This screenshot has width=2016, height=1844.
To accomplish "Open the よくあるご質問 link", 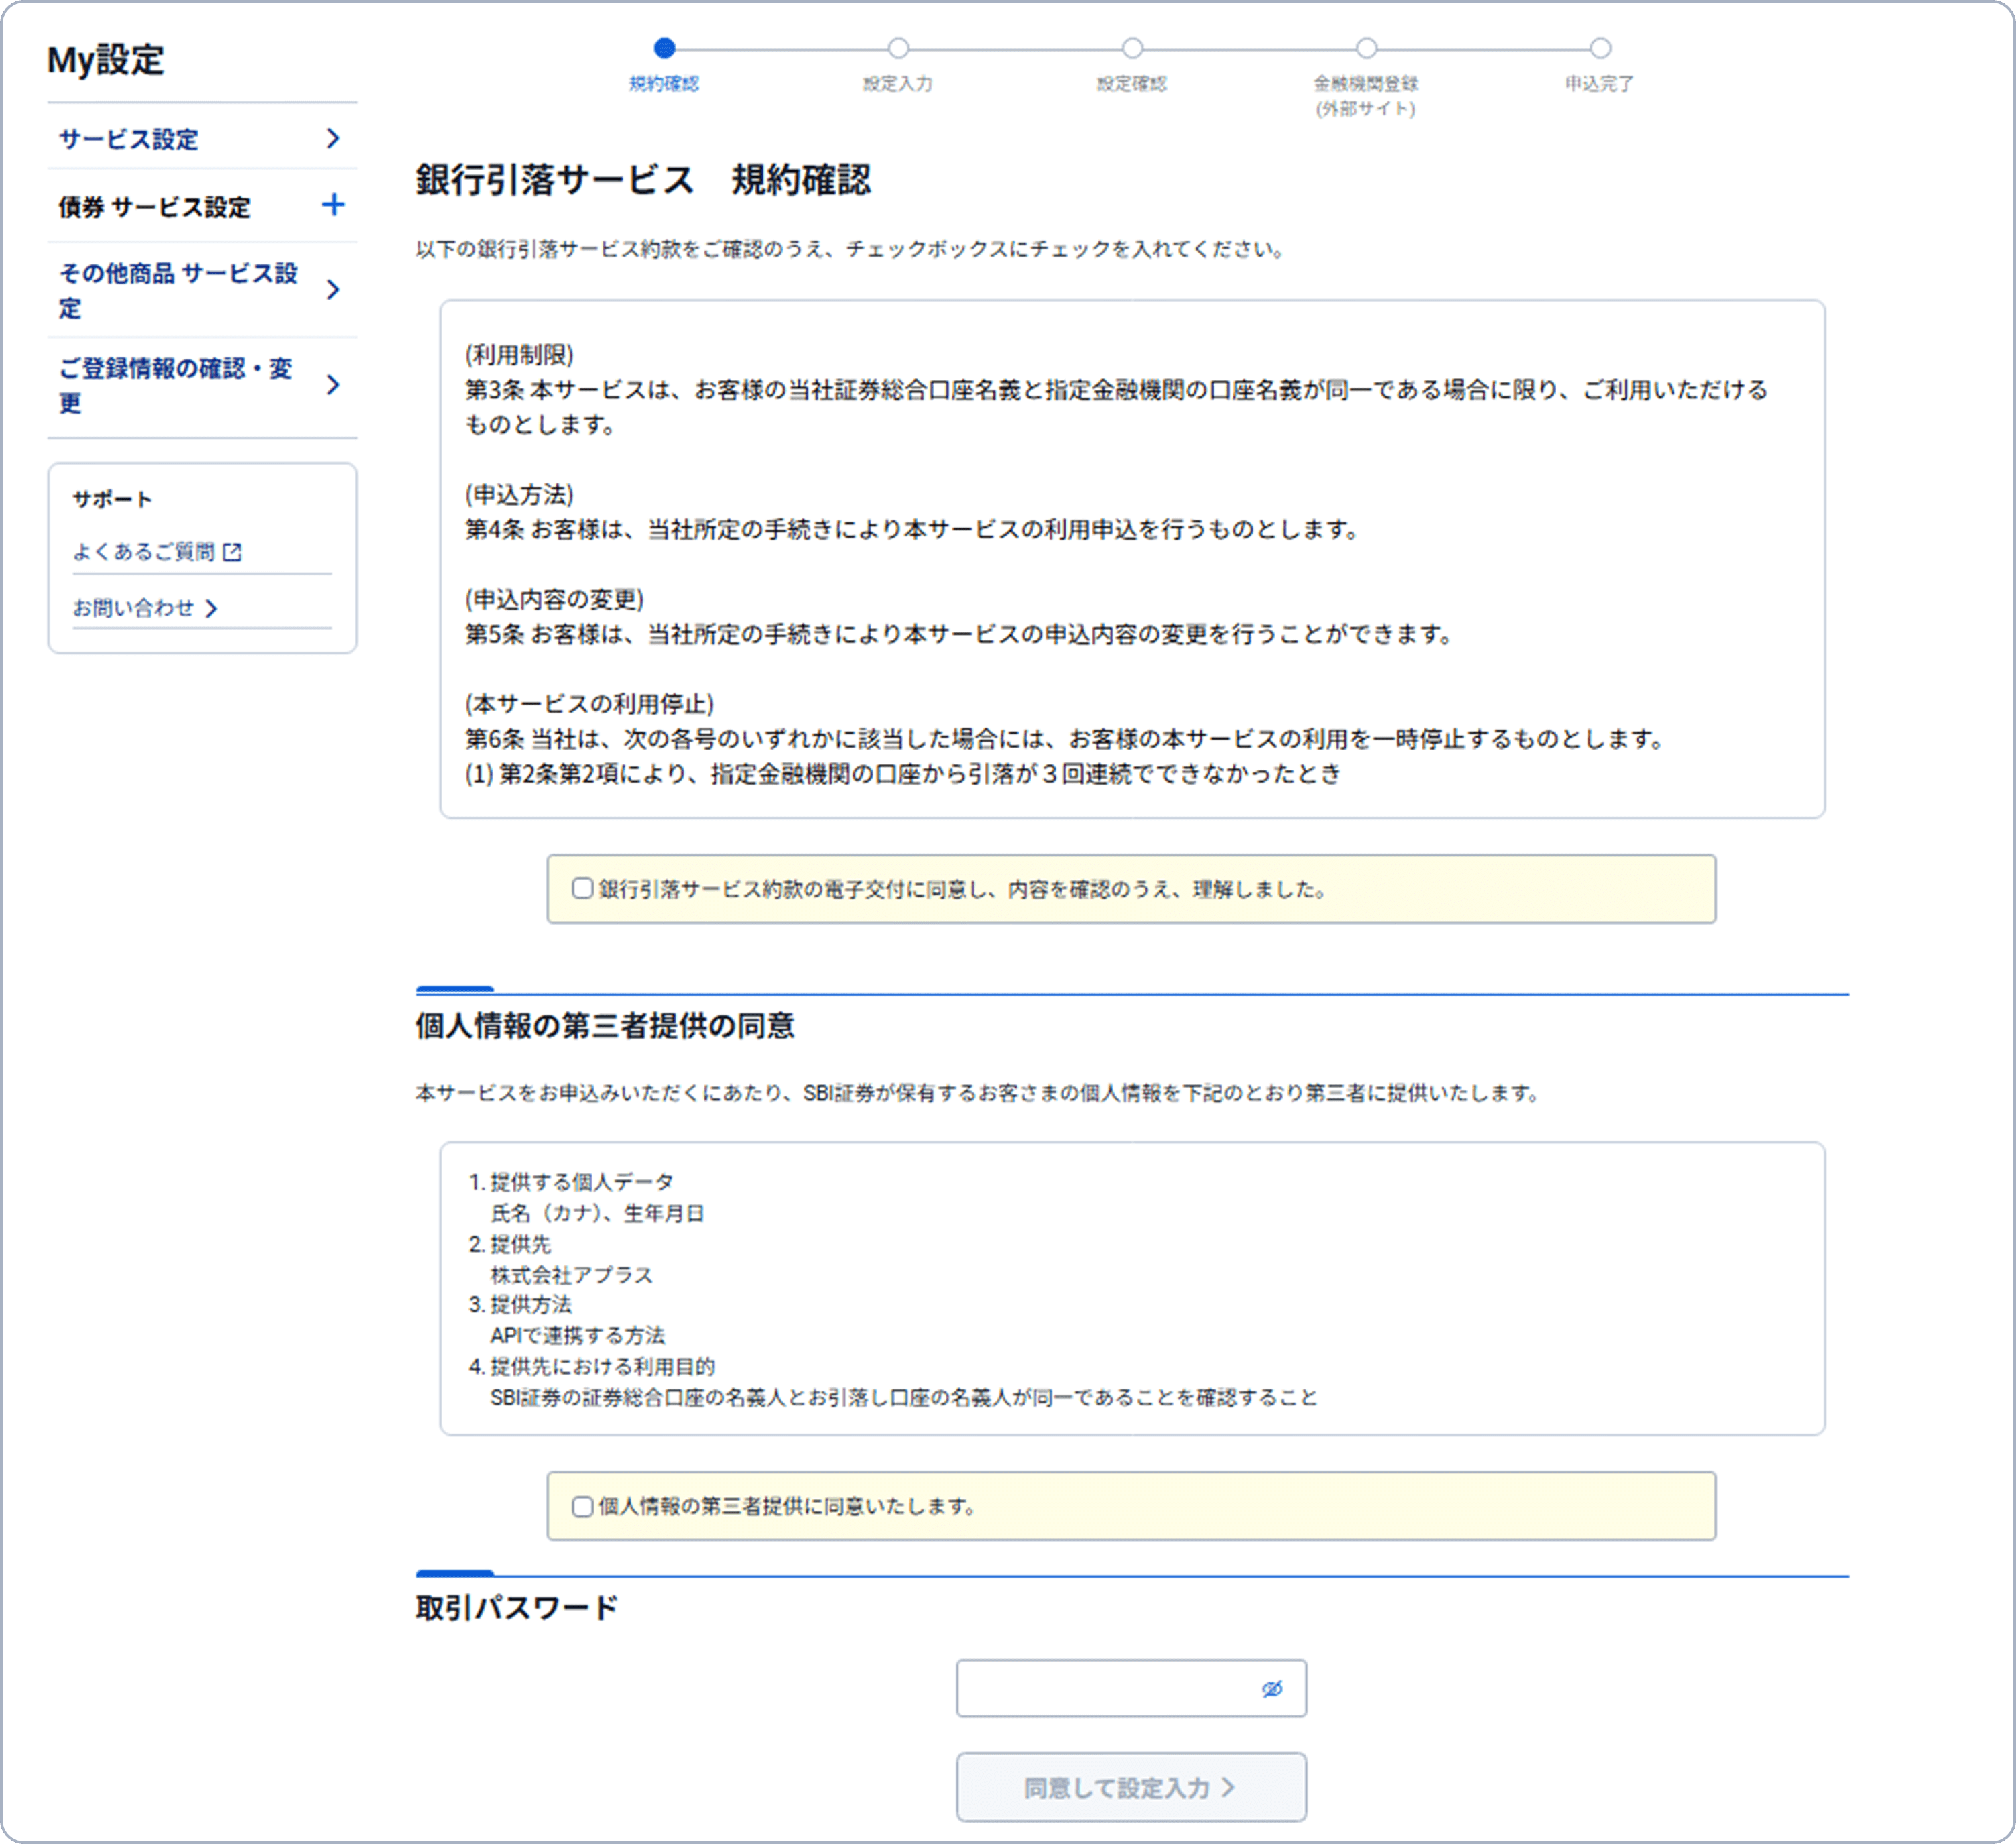I will click(x=144, y=551).
